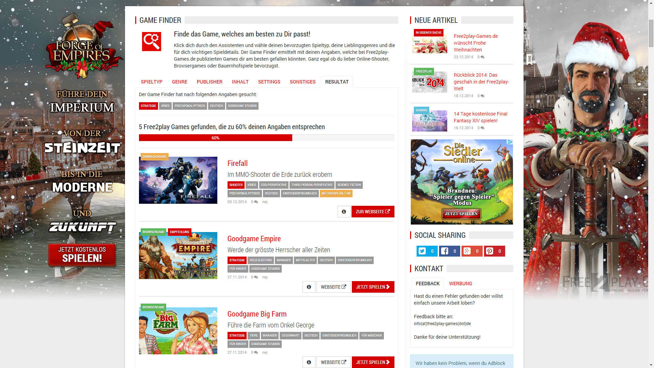654x368 pixels.
Task: Select the Settings tab
Action: pyautogui.click(x=269, y=82)
